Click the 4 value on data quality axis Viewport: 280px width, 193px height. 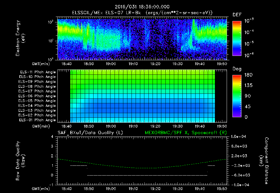click(x=52, y=137)
